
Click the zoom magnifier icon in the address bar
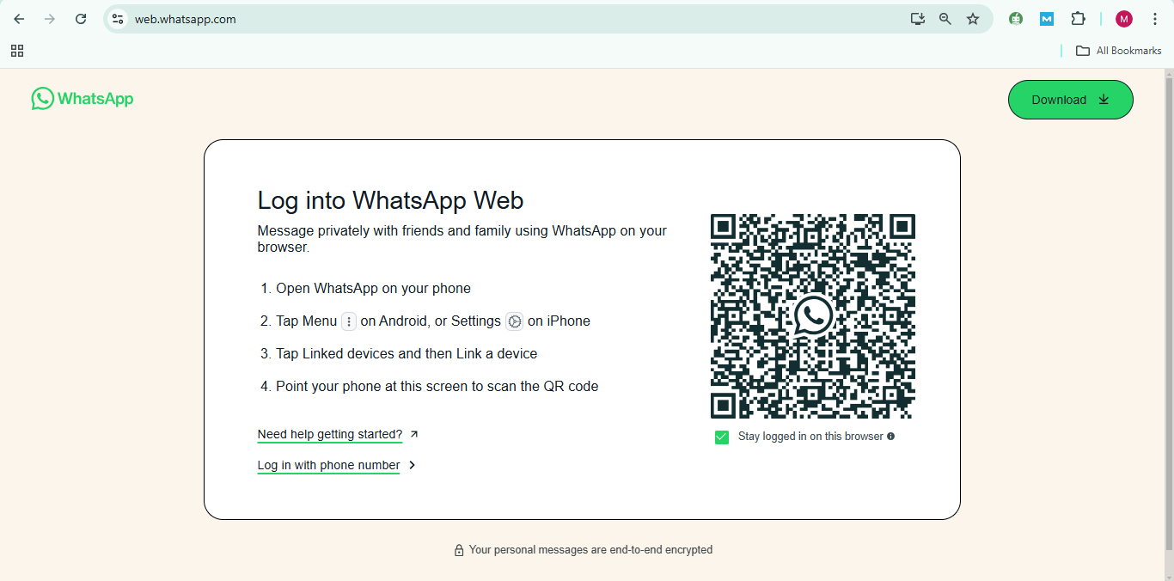click(945, 18)
